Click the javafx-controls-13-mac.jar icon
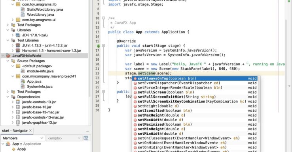 (x=18, y=117)
